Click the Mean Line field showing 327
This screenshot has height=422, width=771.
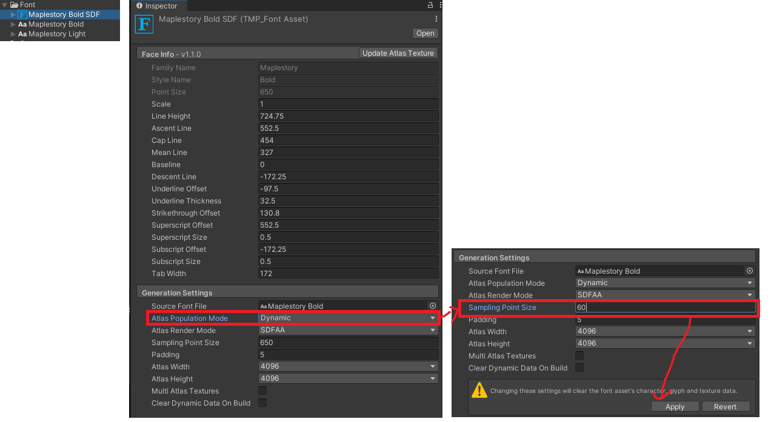(x=349, y=152)
